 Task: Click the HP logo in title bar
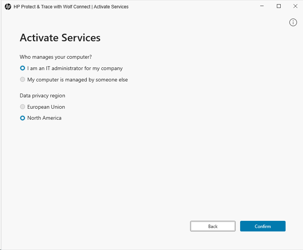[x=8, y=6]
